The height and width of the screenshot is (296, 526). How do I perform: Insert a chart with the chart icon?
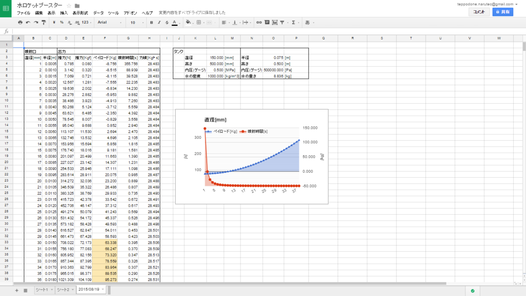point(275,23)
